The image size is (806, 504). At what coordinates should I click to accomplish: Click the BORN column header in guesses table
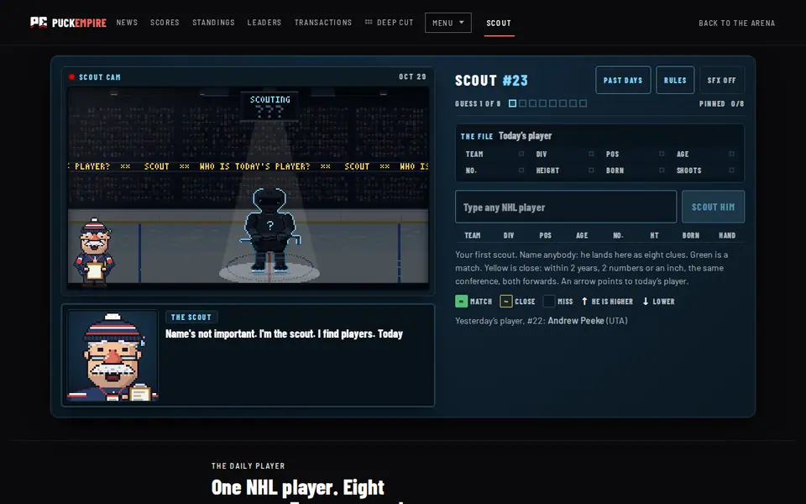(690, 235)
